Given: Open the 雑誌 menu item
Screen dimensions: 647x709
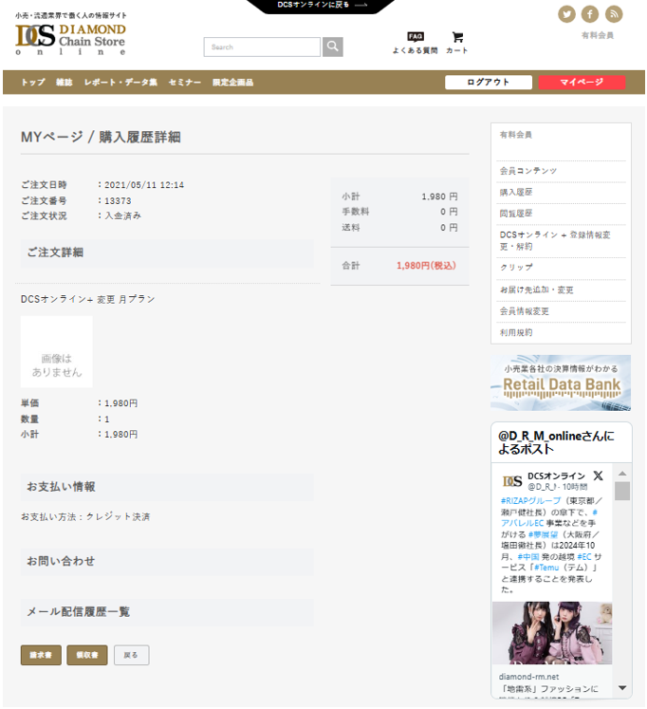Looking at the screenshot, I should pyautogui.click(x=65, y=83).
